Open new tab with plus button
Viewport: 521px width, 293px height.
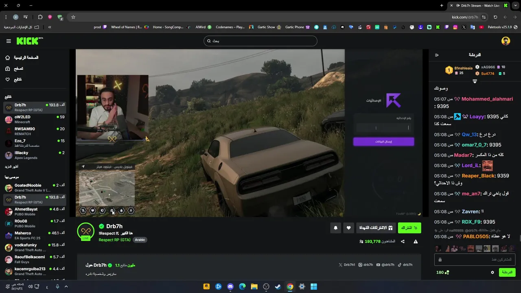click(x=442, y=6)
